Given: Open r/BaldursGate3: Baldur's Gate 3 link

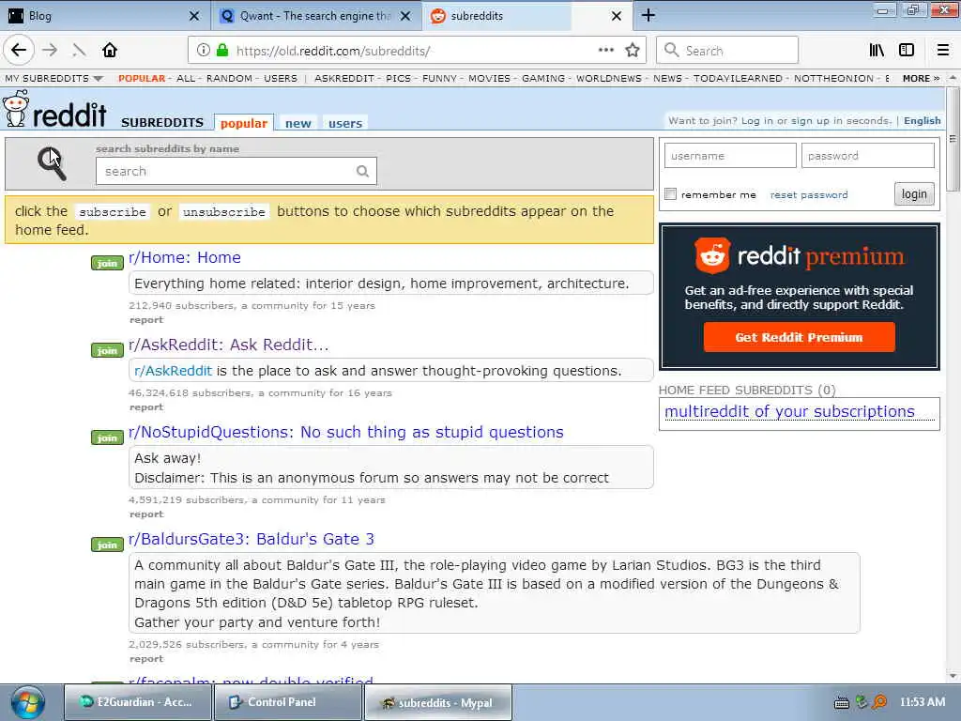Looking at the screenshot, I should click(252, 539).
